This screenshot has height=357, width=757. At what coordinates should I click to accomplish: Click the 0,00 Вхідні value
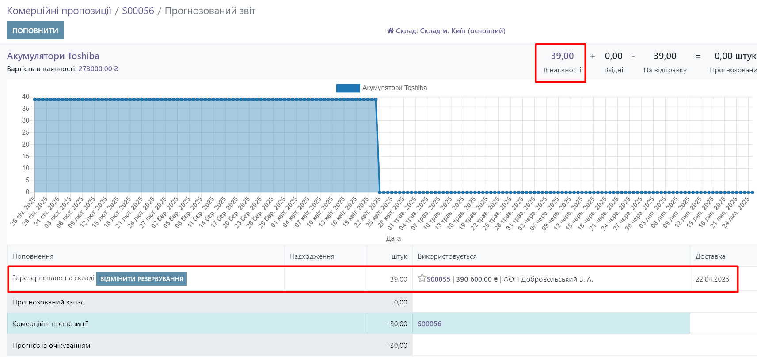click(613, 56)
